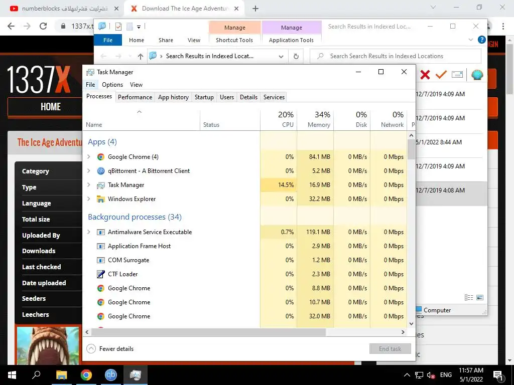Go back in Chrome browser
Screen dimensions: 514x385
coord(11,26)
